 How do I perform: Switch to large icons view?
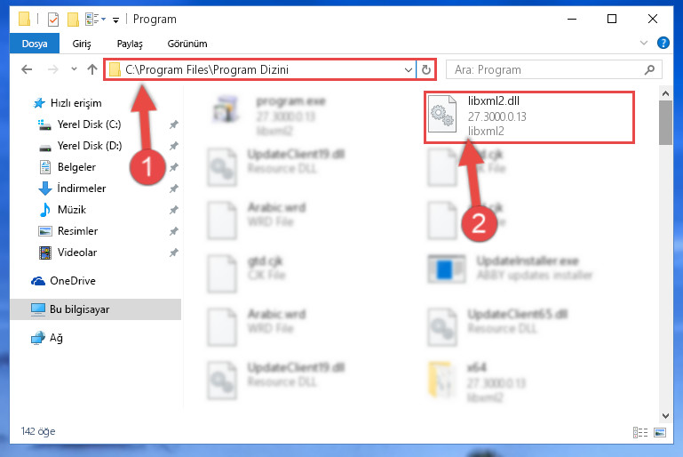coord(660,432)
